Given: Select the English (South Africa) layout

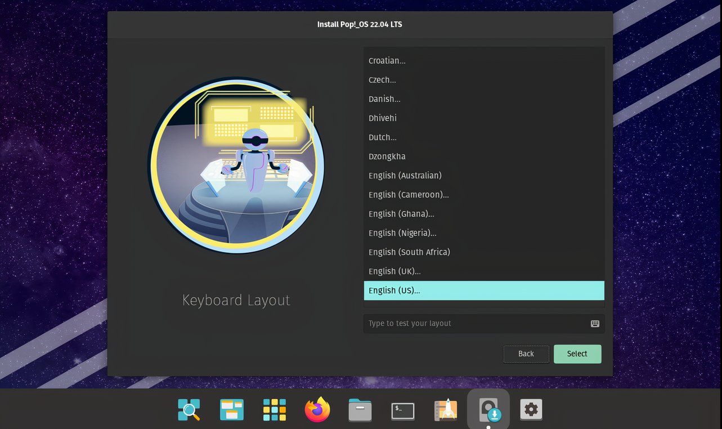Looking at the screenshot, I should click(x=484, y=252).
